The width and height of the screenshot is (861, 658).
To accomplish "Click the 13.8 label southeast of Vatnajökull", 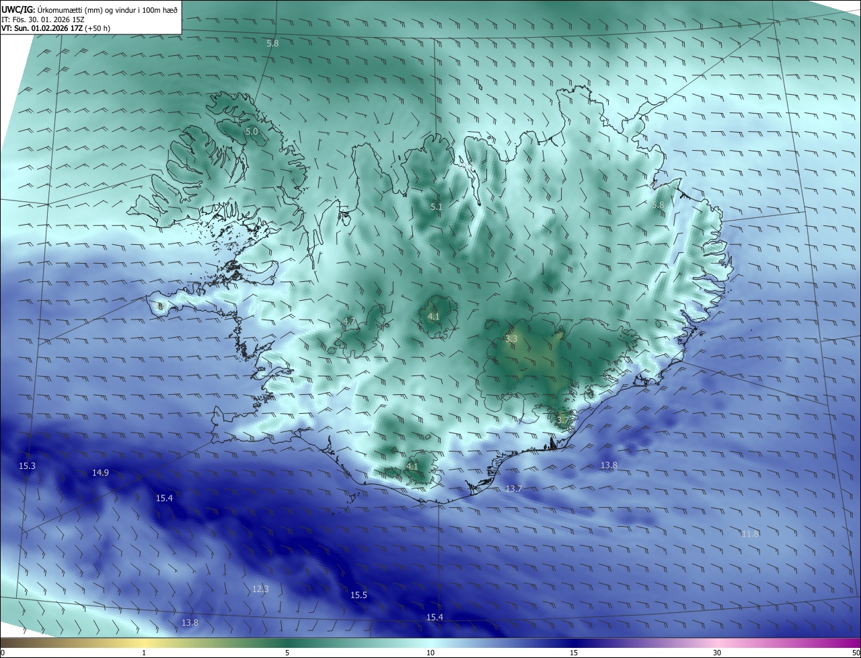I will point(609,465).
